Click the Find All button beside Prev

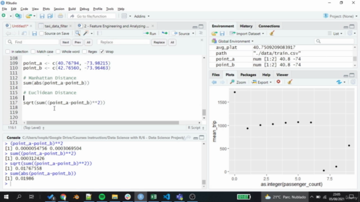[x=88, y=42]
